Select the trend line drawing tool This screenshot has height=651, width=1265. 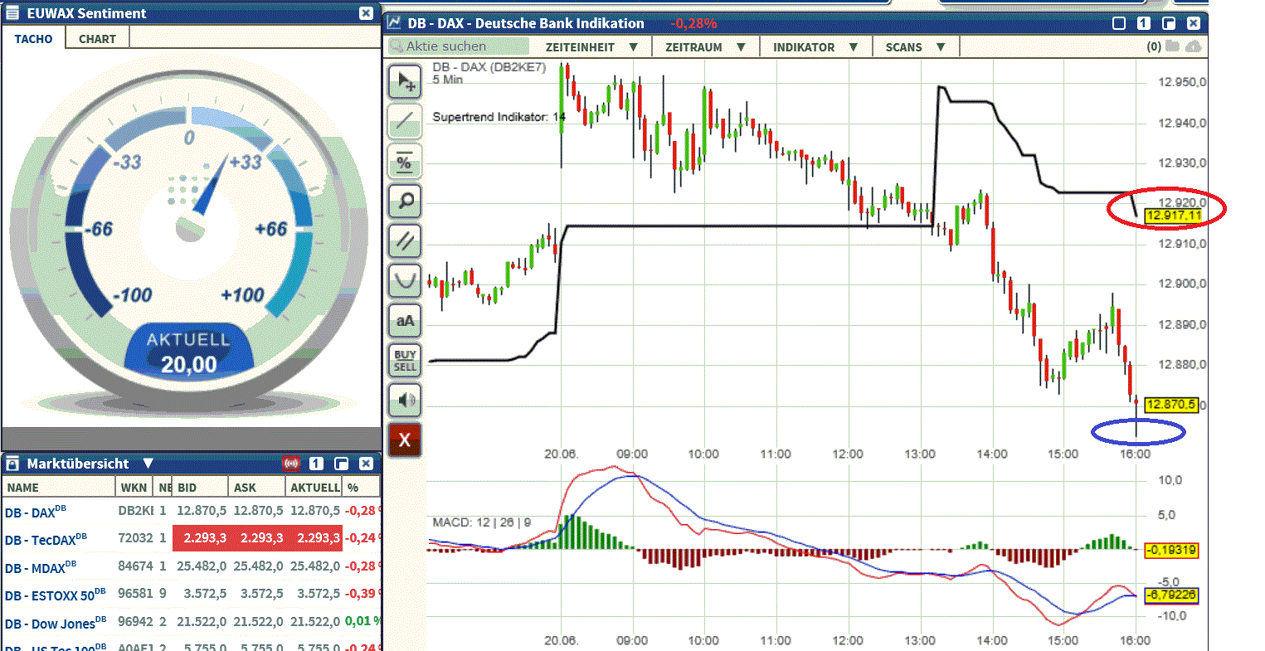click(405, 122)
